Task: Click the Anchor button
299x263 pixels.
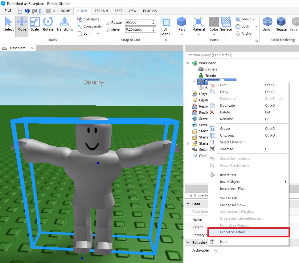Action: (x=244, y=33)
